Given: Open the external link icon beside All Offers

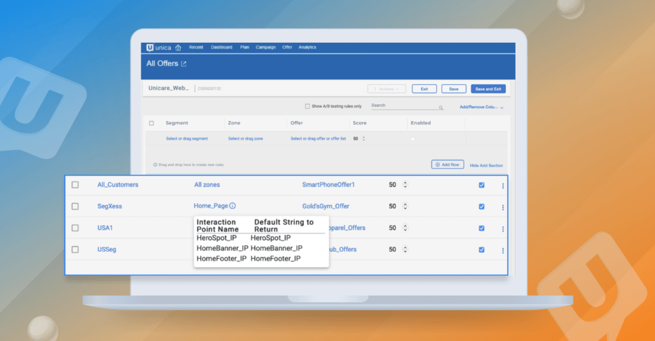Looking at the screenshot, I should point(184,64).
